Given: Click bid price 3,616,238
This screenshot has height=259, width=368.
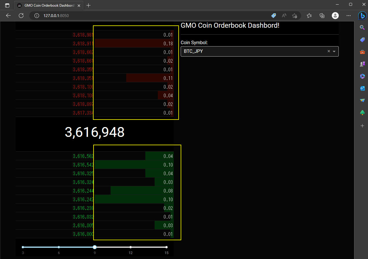Looking at the screenshot, I should [83, 208].
